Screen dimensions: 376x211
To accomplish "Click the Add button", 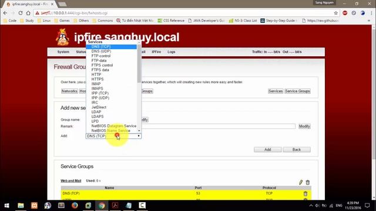I will [x=268, y=149].
